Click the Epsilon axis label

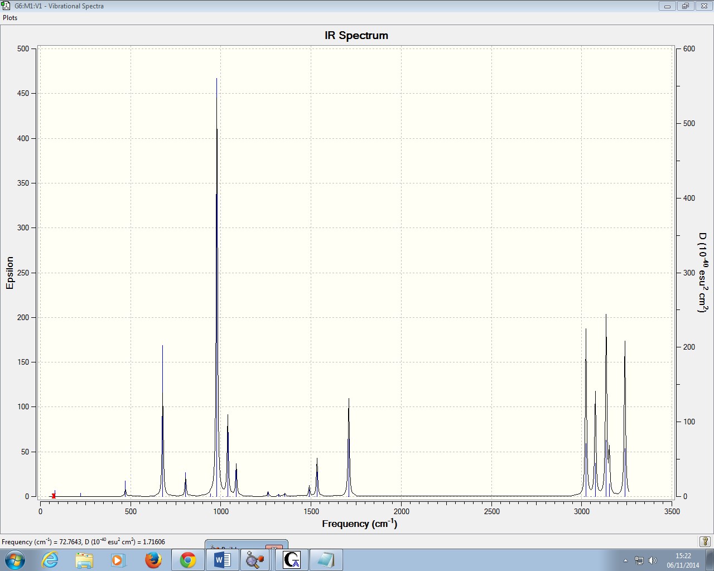point(9,273)
